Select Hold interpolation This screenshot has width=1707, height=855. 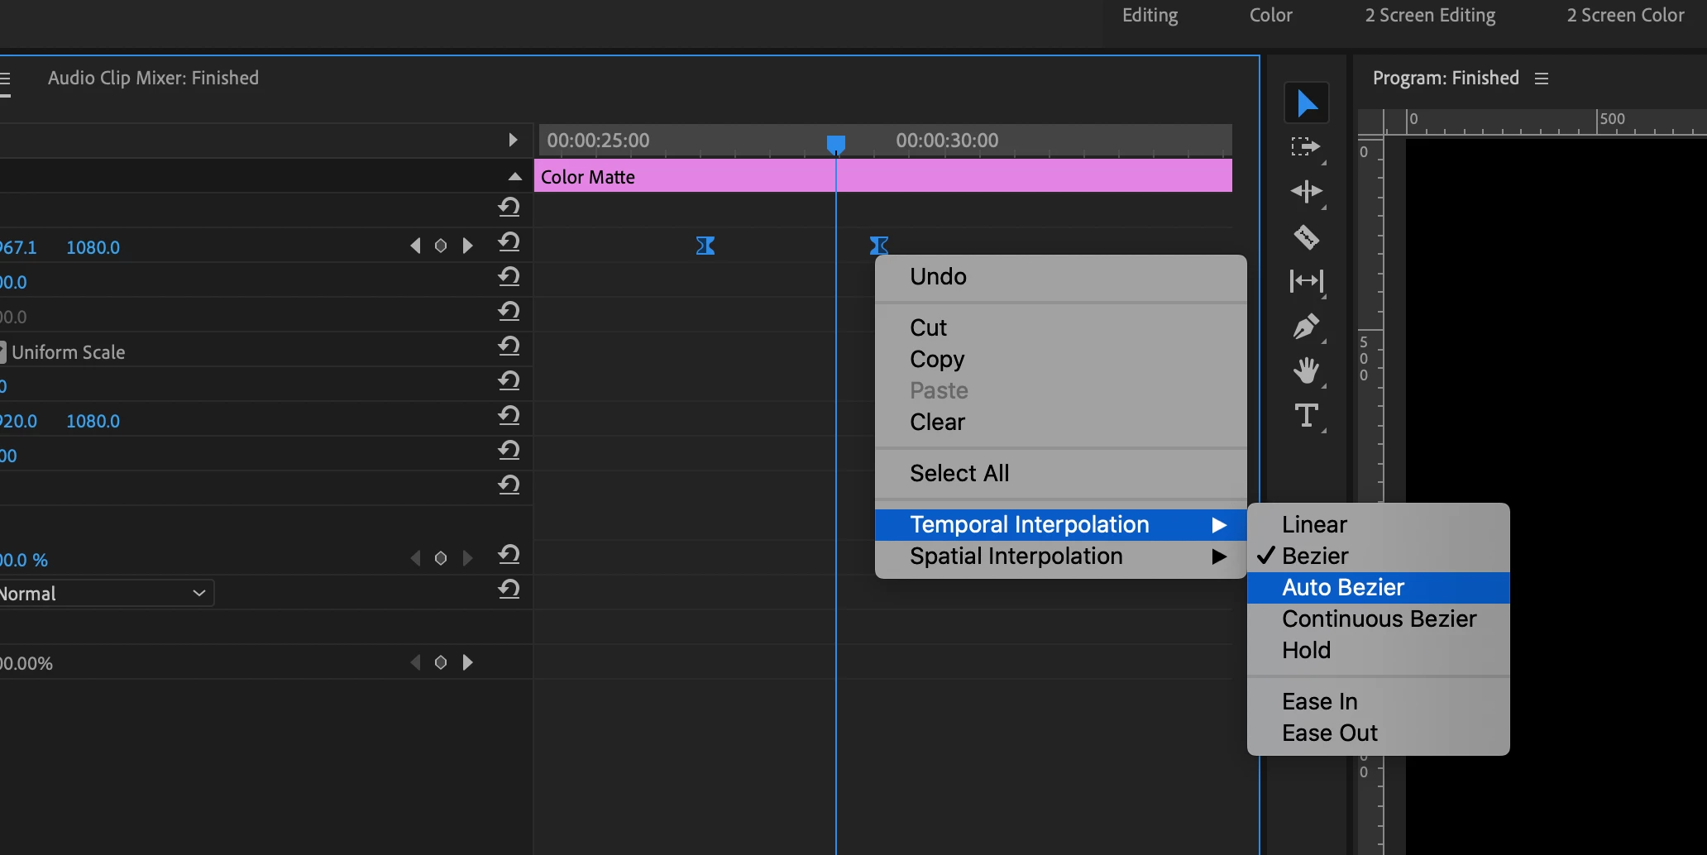[1378, 651]
